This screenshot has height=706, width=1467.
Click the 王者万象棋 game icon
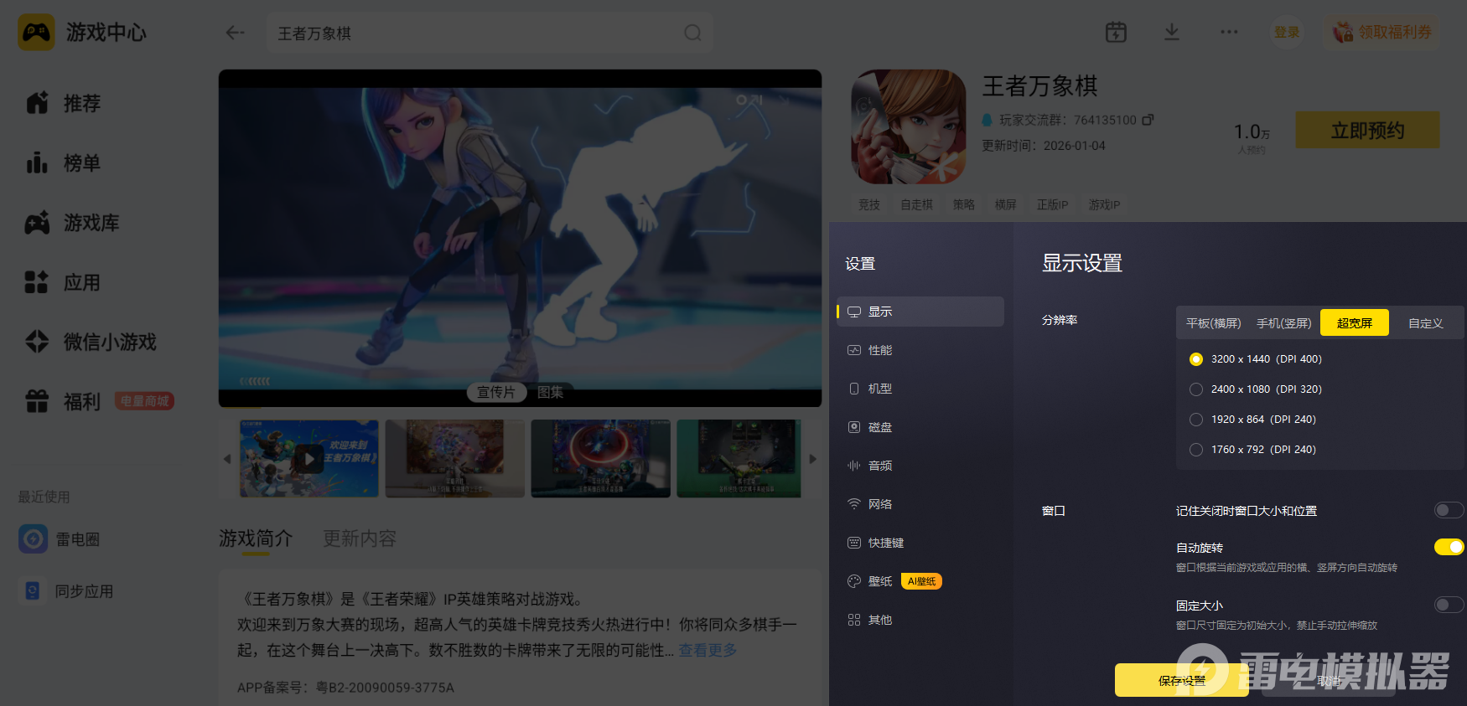(909, 126)
